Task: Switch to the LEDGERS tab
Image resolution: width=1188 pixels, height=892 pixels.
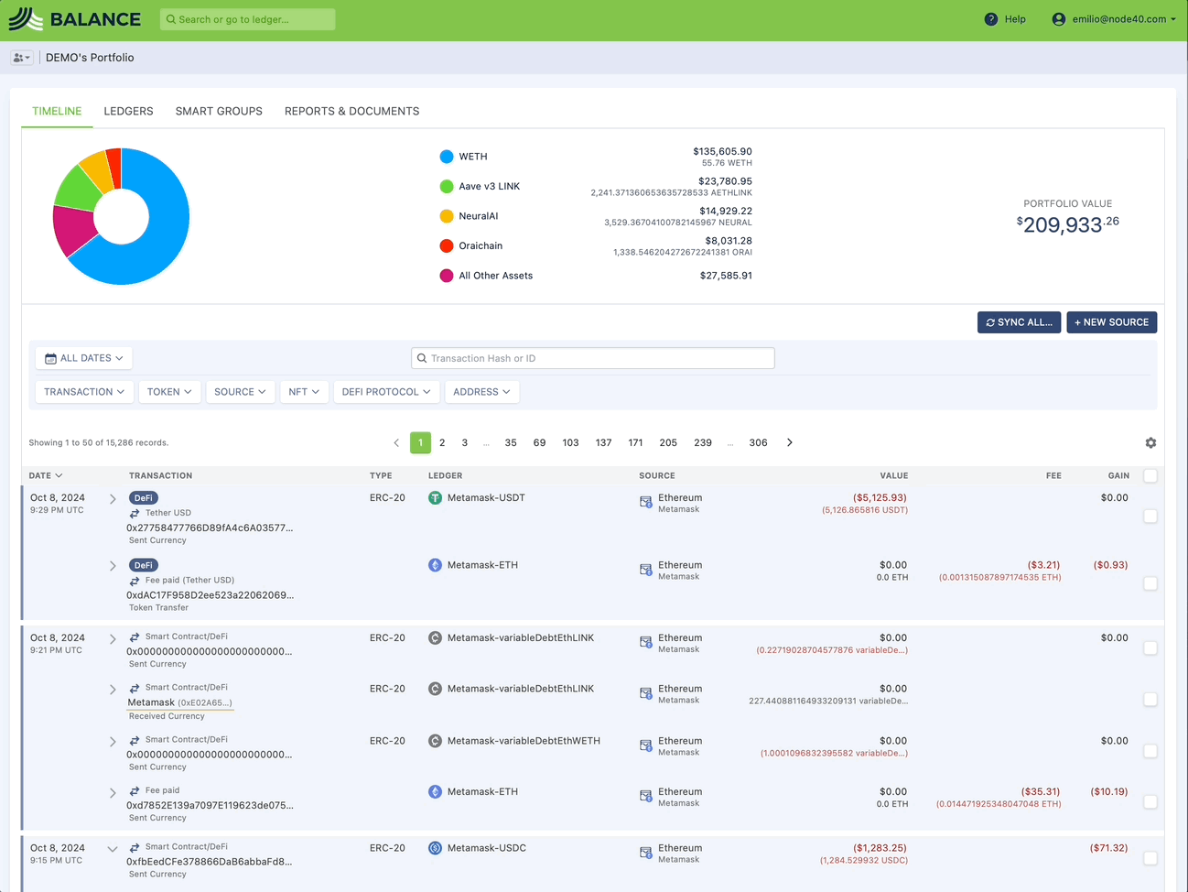Action: point(128,111)
